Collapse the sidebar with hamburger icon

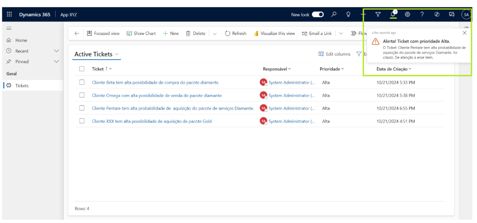click(x=9, y=28)
